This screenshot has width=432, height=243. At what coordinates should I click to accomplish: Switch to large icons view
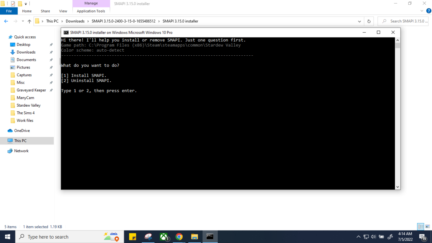pos(427,227)
